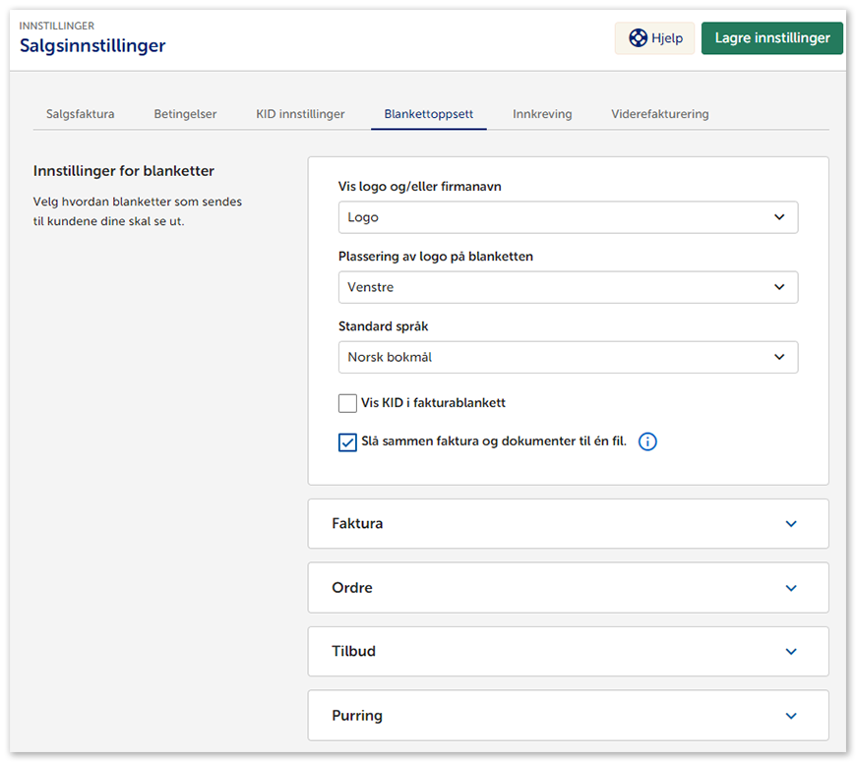Open the Viderefakturering tab
This screenshot has height=762, width=856.
pos(659,114)
